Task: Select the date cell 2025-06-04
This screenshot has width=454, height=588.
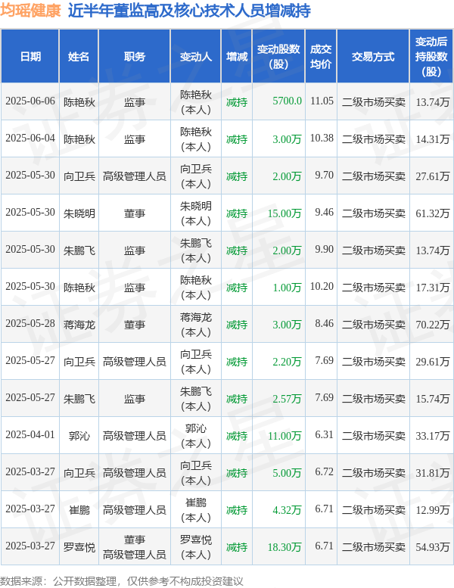Action: point(30,138)
